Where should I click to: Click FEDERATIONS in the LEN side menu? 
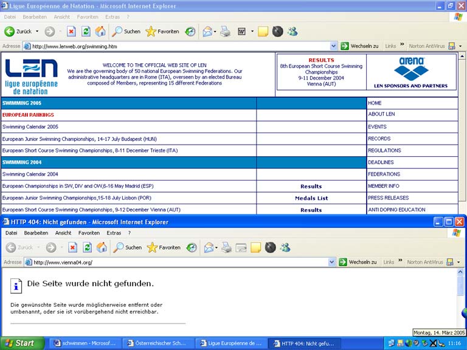(x=384, y=174)
